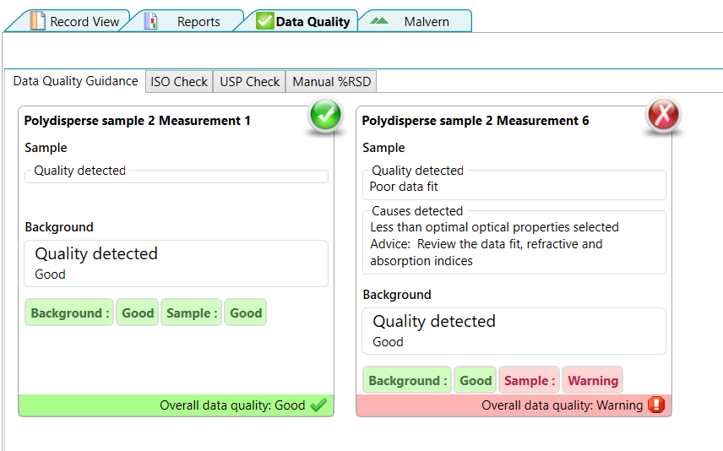
Task: Click the Malvern mountain logo icon
Action: pos(379,20)
